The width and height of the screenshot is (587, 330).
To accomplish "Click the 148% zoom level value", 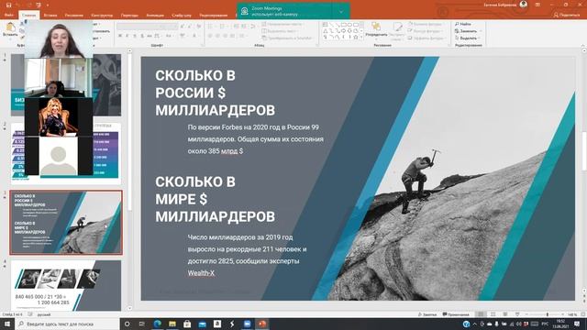I will coord(572,314).
